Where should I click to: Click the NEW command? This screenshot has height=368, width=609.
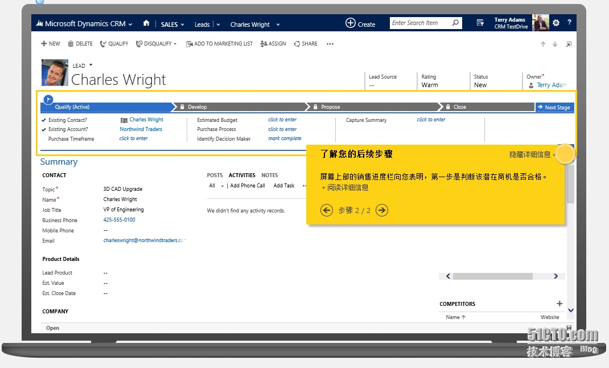(51, 43)
